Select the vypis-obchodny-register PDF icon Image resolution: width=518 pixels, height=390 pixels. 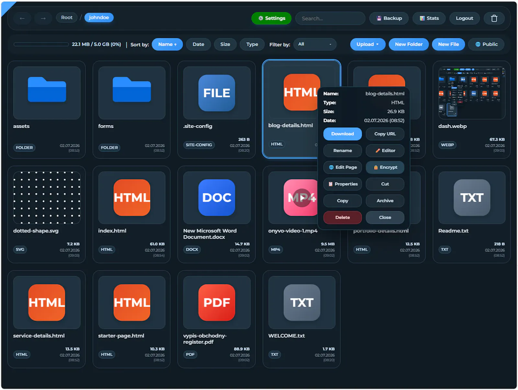[x=217, y=303]
